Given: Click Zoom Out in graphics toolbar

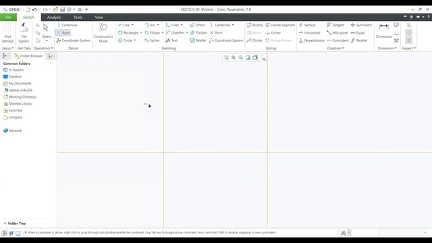Looking at the screenshot, I should click(x=241, y=57).
